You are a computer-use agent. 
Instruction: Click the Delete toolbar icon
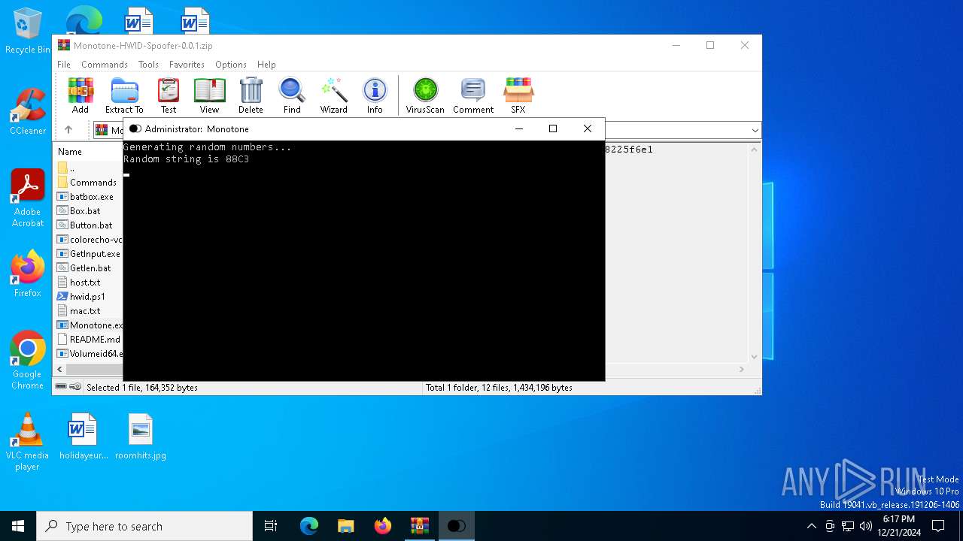click(x=251, y=95)
